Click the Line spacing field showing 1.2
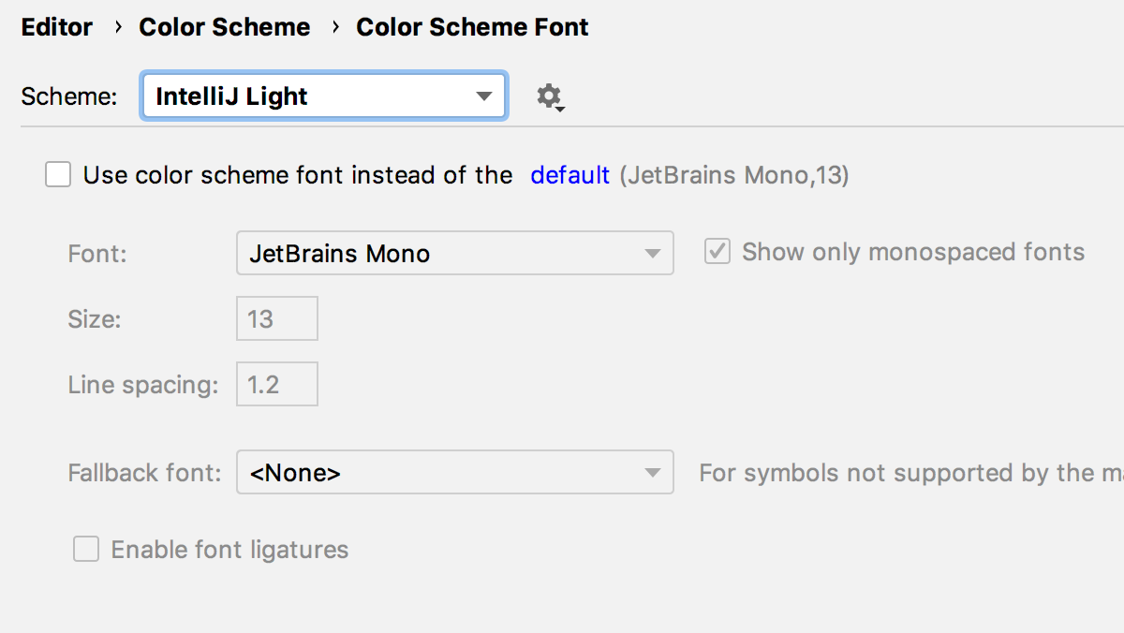This screenshot has height=633, width=1124. point(277,384)
